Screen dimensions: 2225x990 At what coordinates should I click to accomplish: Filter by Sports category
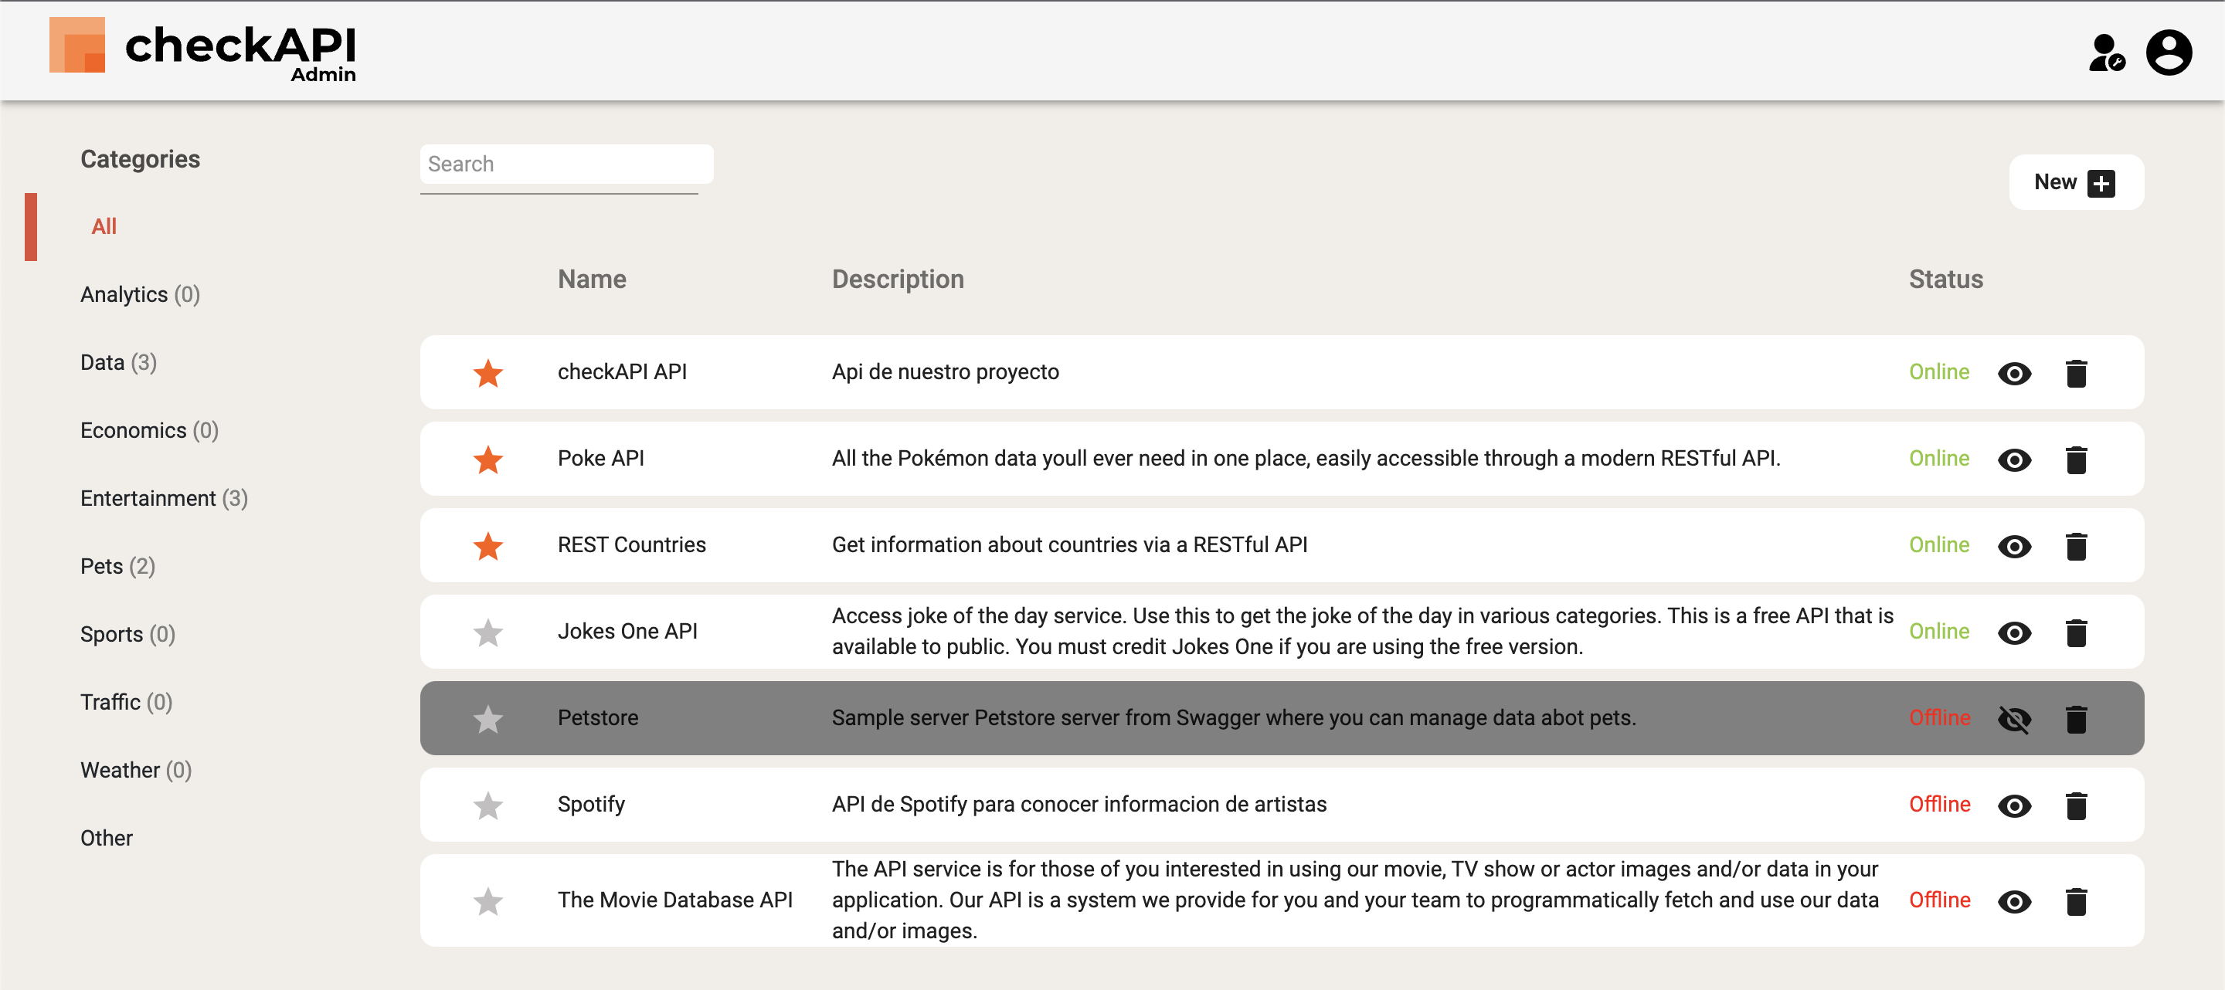[x=127, y=635]
